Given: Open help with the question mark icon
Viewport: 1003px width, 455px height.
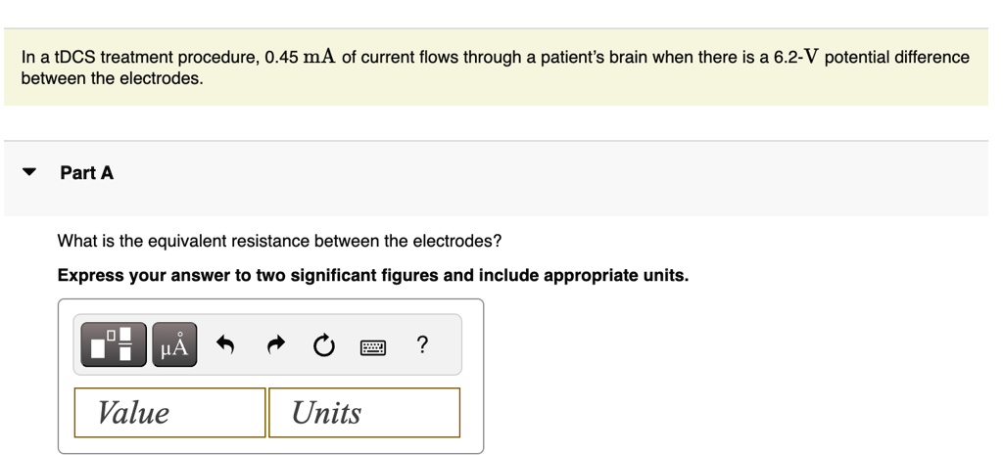Looking at the screenshot, I should pos(421,345).
